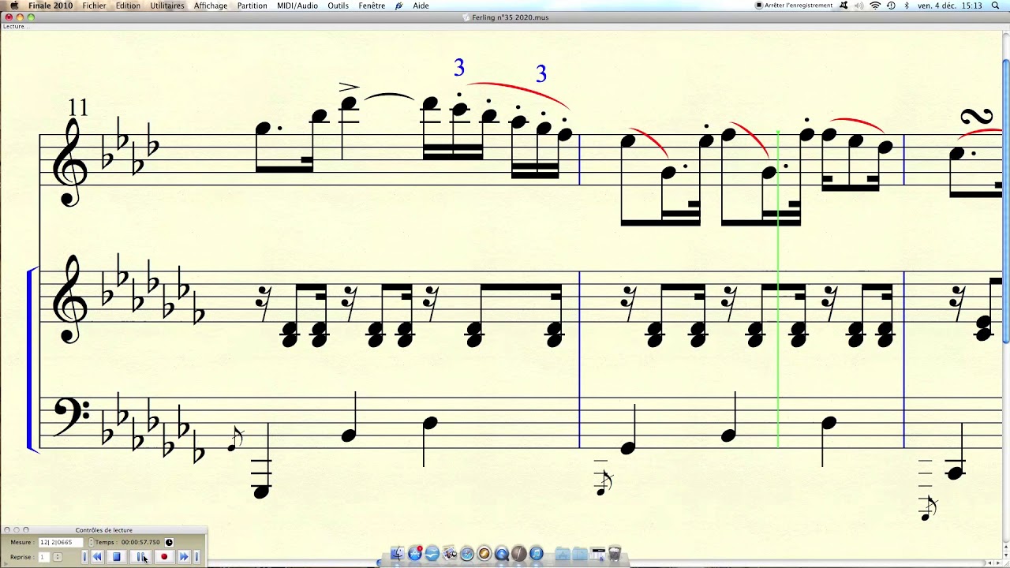Stop playback with the blue square button

(x=117, y=557)
